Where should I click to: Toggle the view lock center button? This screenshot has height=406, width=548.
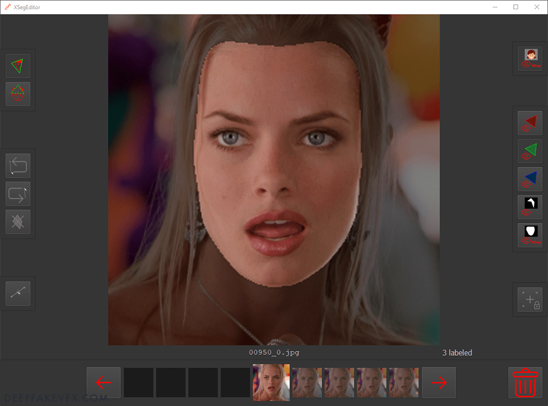[530, 300]
